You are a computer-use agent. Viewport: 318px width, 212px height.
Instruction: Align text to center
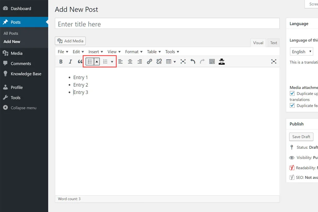130,61
